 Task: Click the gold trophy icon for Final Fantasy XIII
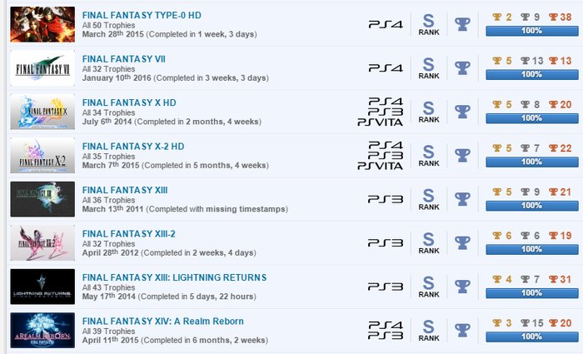(497, 192)
